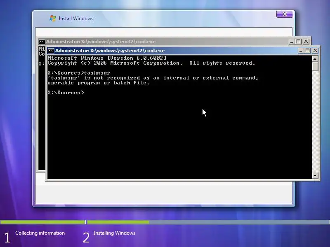Minimize the background cmd.exe window
The image size is (330, 247).
[292, 42]
